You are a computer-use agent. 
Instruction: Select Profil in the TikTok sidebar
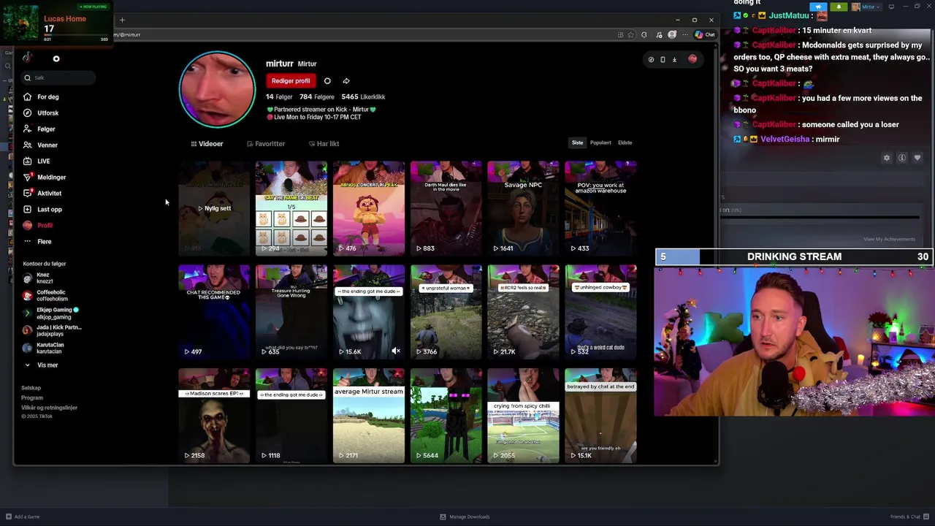(x=38, y=226)
